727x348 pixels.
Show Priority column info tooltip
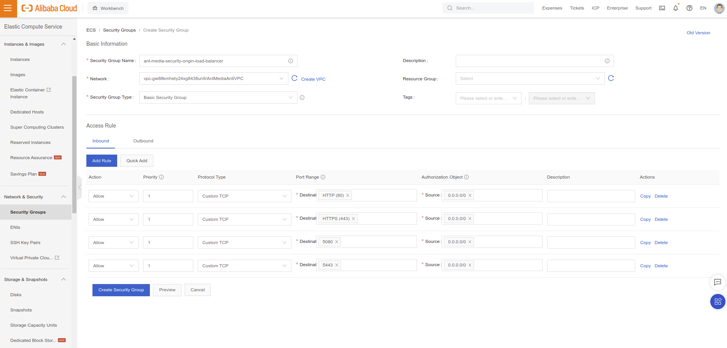click(x=161, y=177)
